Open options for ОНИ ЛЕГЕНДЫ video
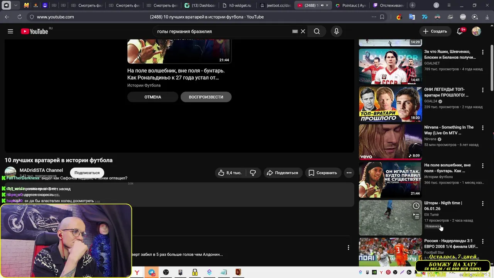This screenshot has height=278, width=494. (x=482, y=90)
